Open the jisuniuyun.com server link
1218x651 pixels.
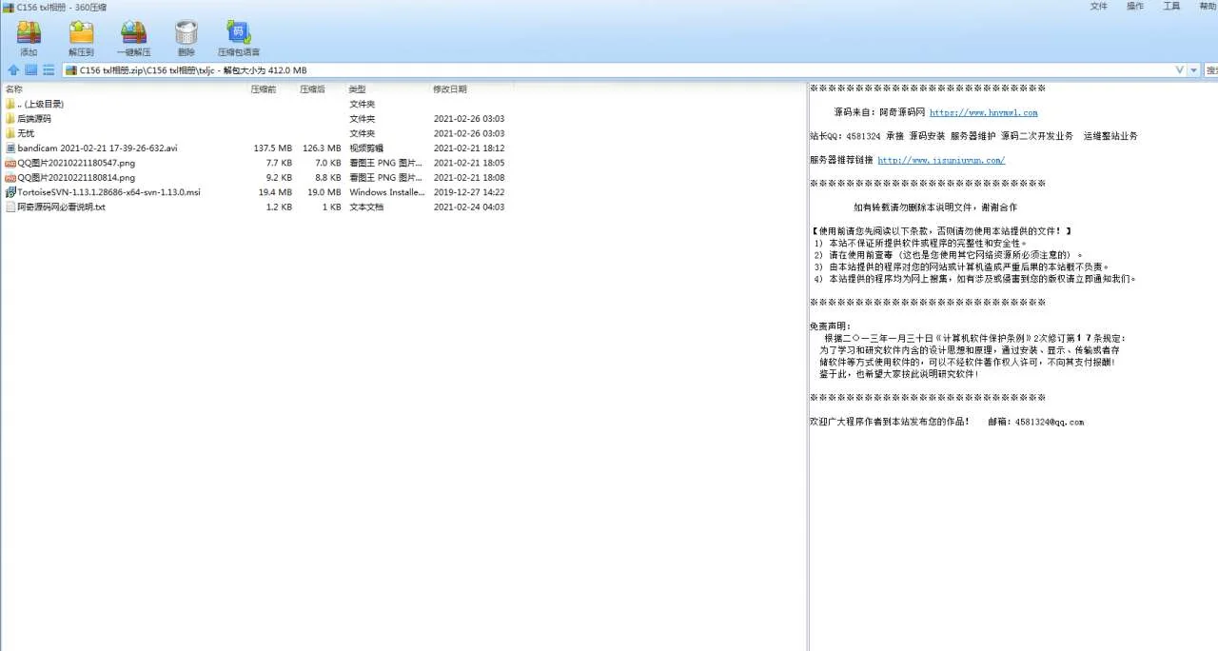point(940,161)
